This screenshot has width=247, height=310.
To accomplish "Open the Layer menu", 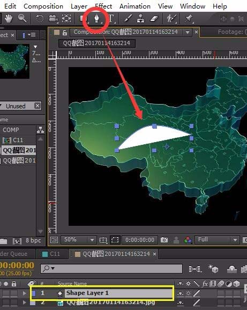I will (x=79, y=6).
